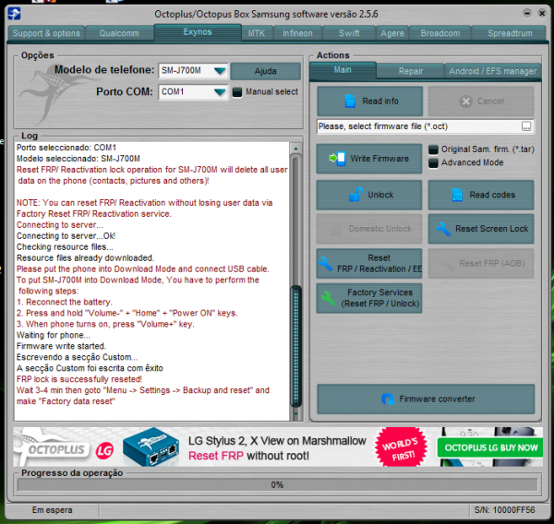The height and width of the screenshot is (524, 554).
Task: Click the operation progress bar at 0%
Action: coord(277,485)
